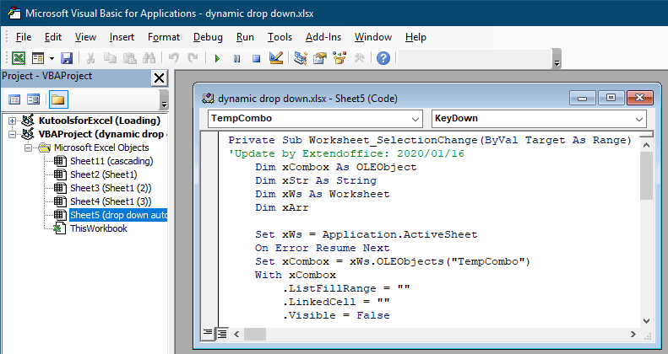Switch to Full Module View at code window bottom
668x354 pixels.
[221, 333]
